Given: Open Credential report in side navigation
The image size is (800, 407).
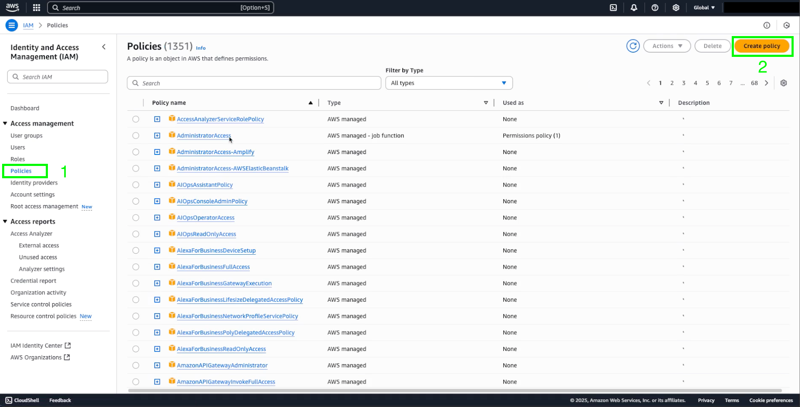Looking at the screenshot, I should pos(33,281).
